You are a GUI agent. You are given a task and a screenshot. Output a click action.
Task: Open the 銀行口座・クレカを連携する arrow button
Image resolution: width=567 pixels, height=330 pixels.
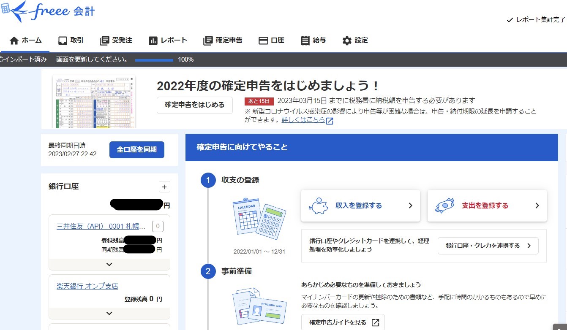coord(488,246)
